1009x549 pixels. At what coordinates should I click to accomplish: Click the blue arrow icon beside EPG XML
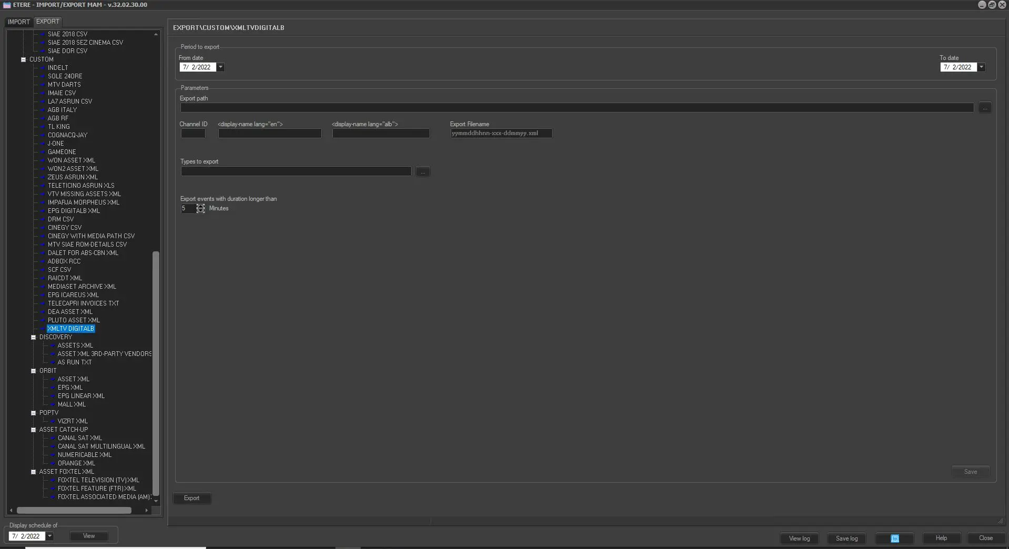[x=53, y=388]
